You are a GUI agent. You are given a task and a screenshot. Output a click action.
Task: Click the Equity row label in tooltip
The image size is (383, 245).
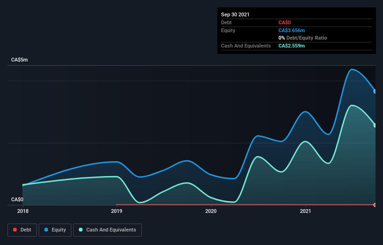[228, 30]
